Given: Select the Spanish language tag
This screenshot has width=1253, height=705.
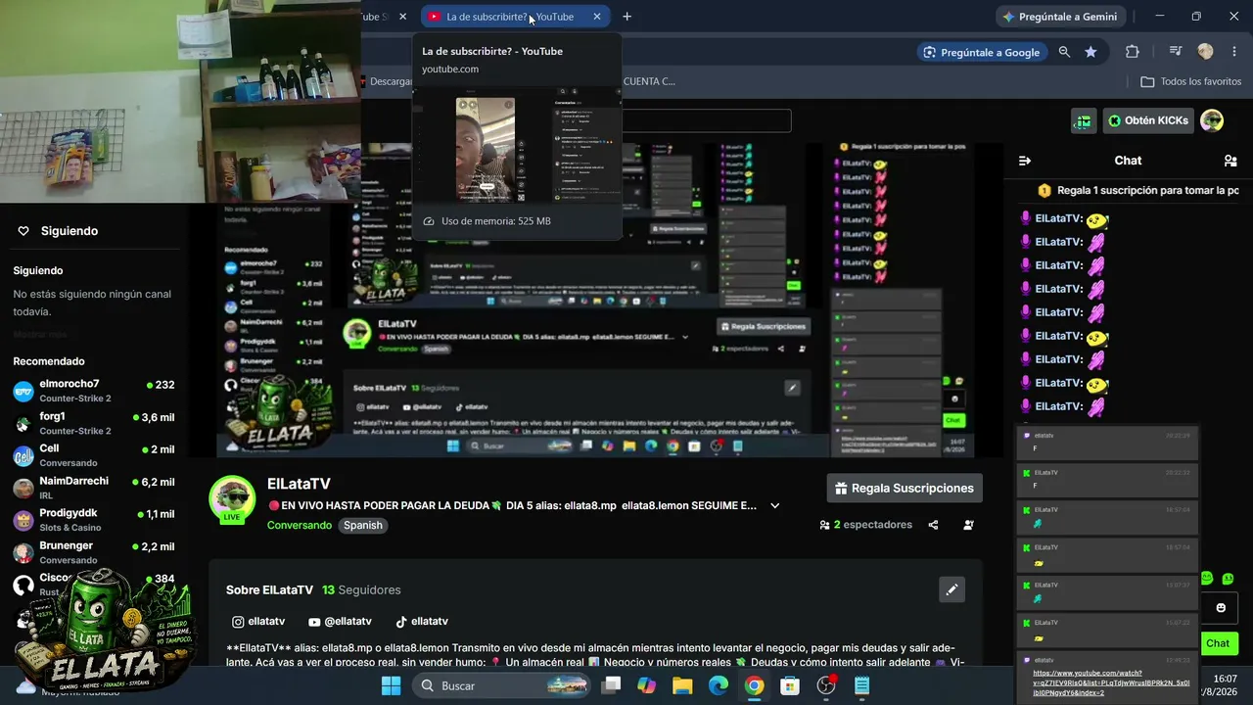Looking at the screenshot, I should click(x=363, y=525).
